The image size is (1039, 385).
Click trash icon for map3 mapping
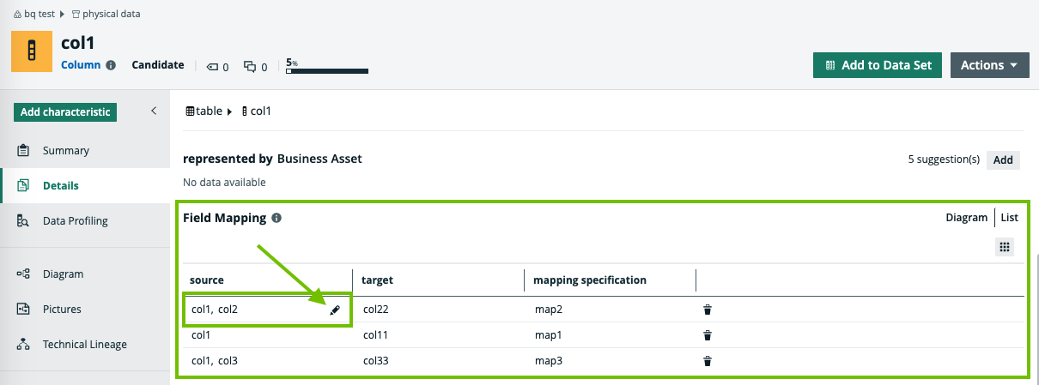point(708,361)
